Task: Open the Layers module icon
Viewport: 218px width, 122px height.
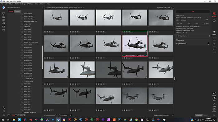Action: click(214, 33)
